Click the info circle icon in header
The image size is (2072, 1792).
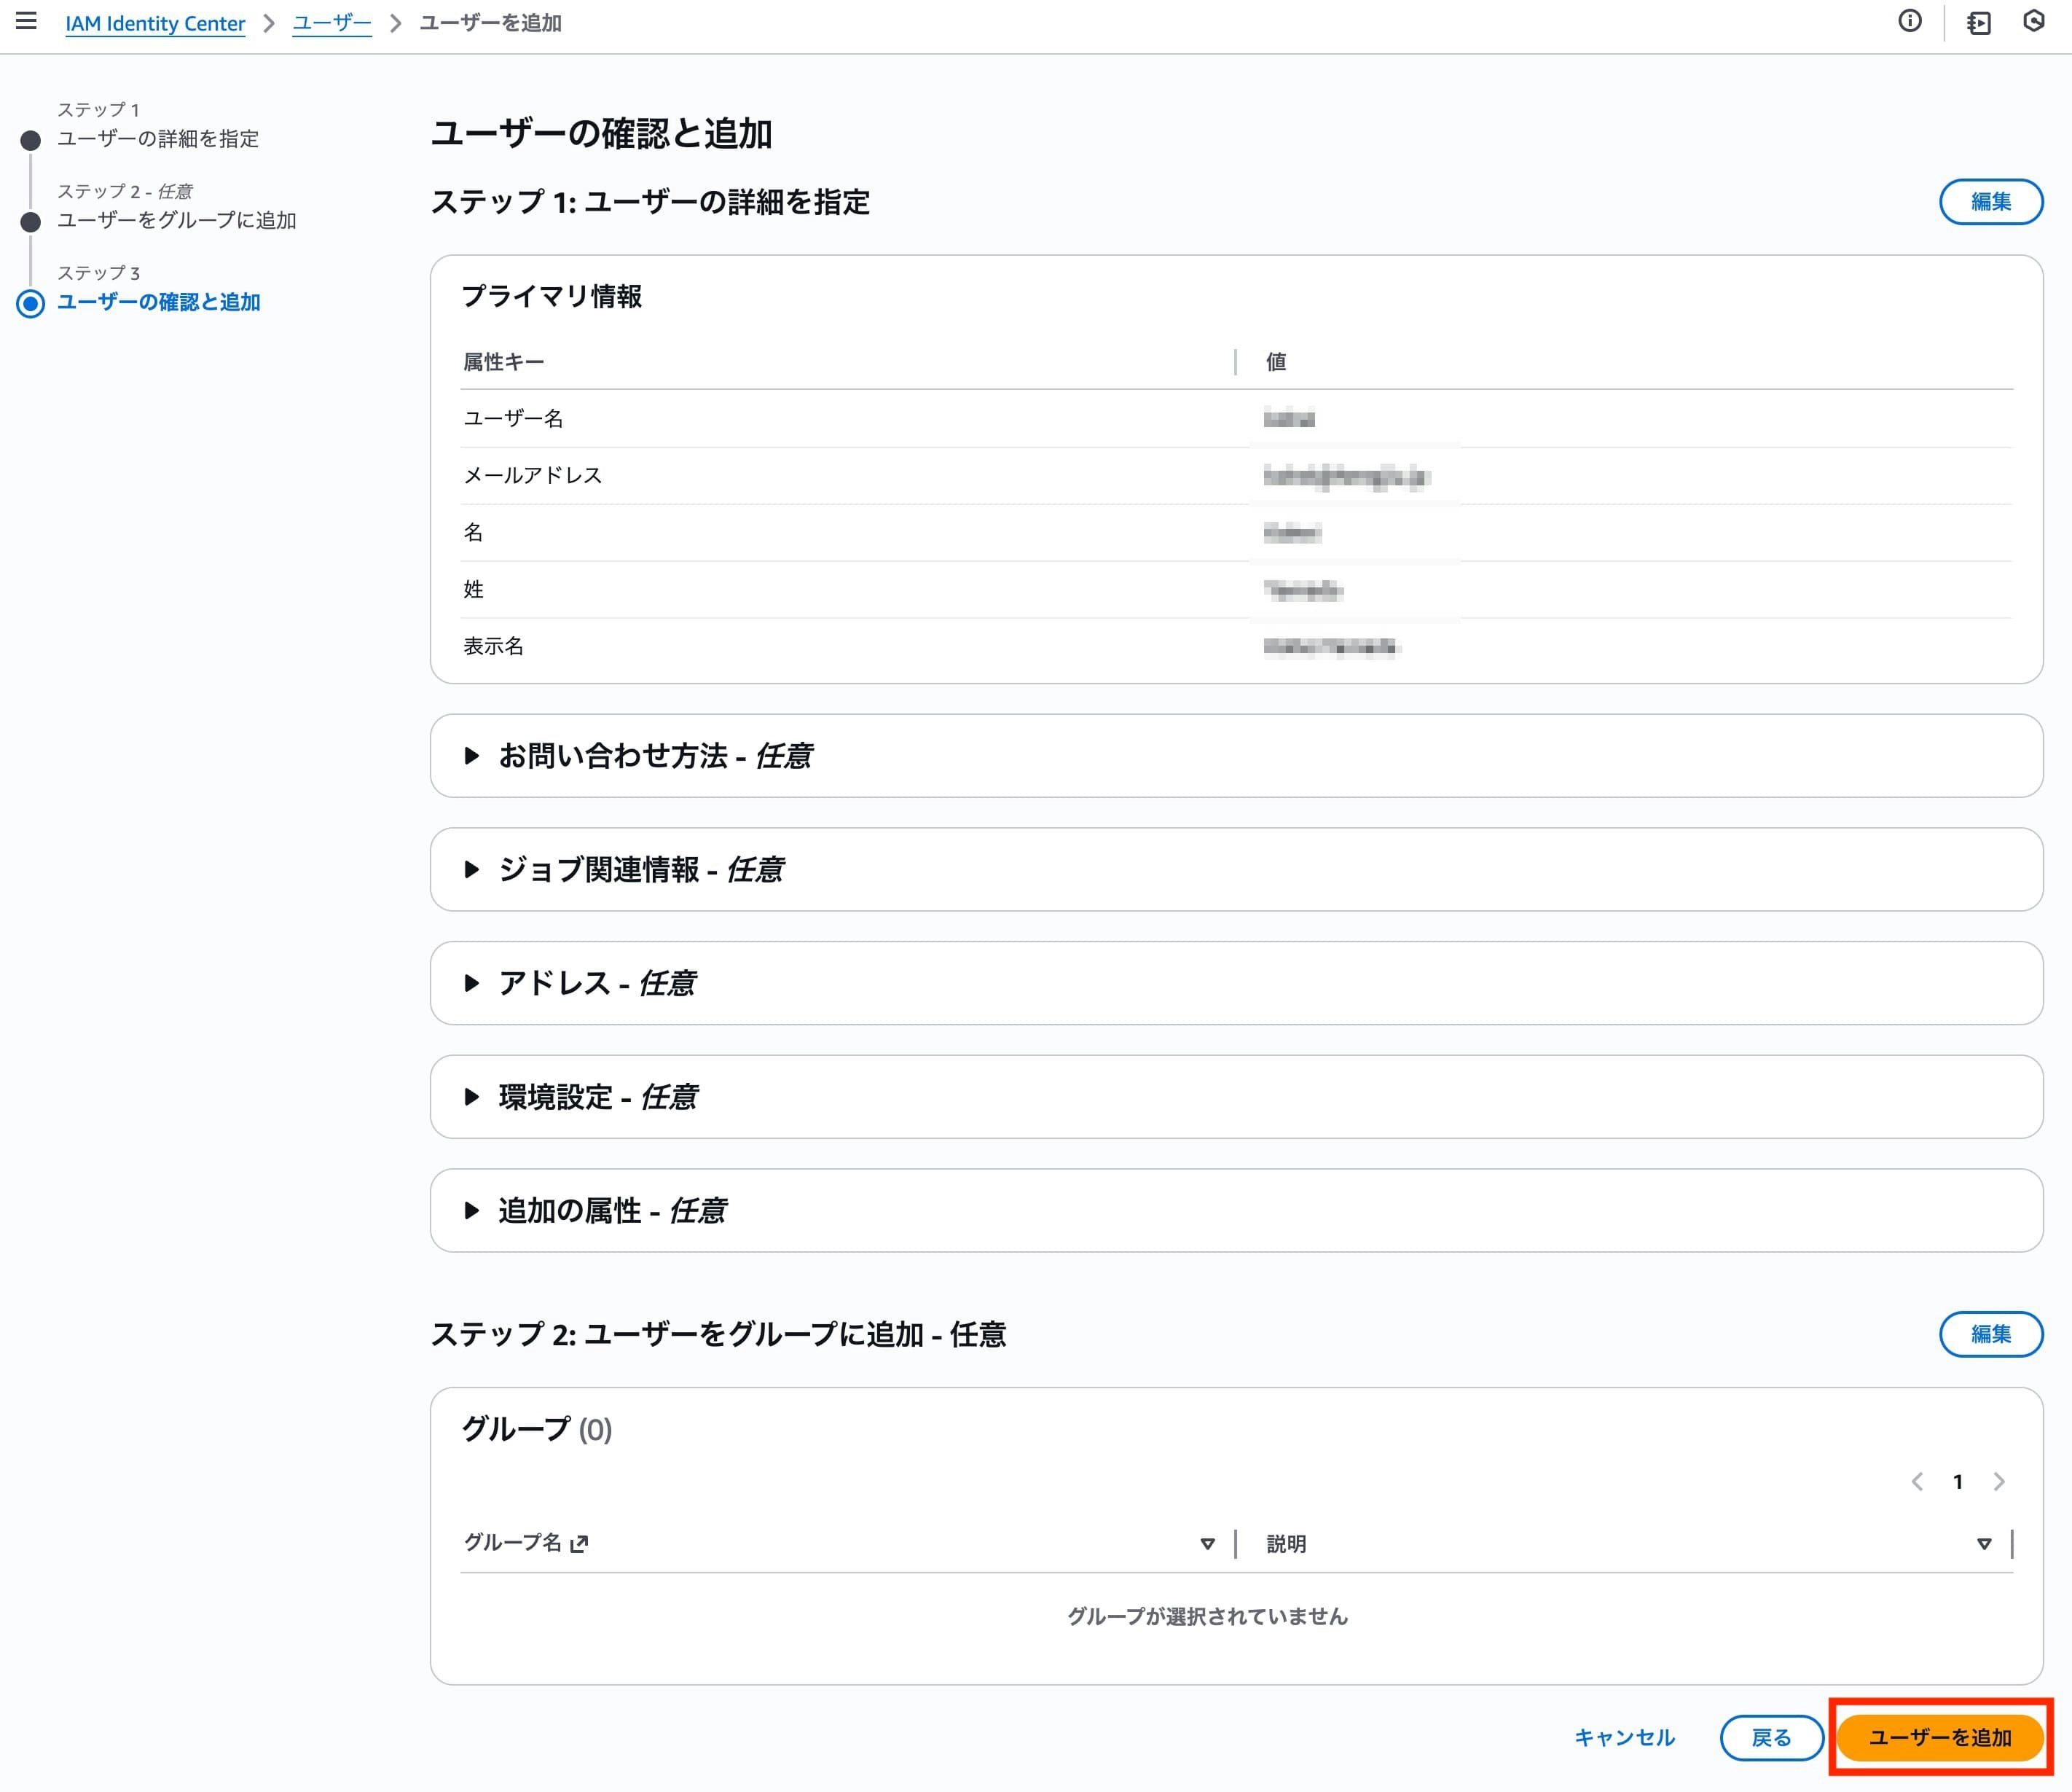click(1909, 21)
